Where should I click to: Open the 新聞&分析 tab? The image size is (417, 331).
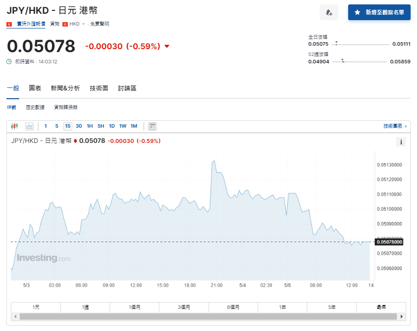(65, 89)
